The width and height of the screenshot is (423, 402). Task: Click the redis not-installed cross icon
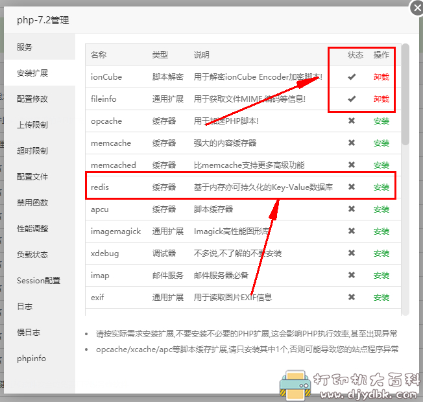click(352, 187)
